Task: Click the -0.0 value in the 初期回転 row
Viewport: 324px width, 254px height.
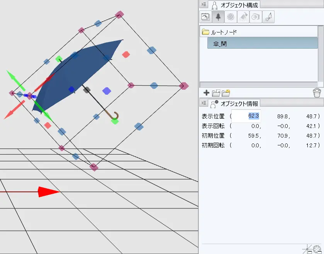Action: (x=283, y=145)
